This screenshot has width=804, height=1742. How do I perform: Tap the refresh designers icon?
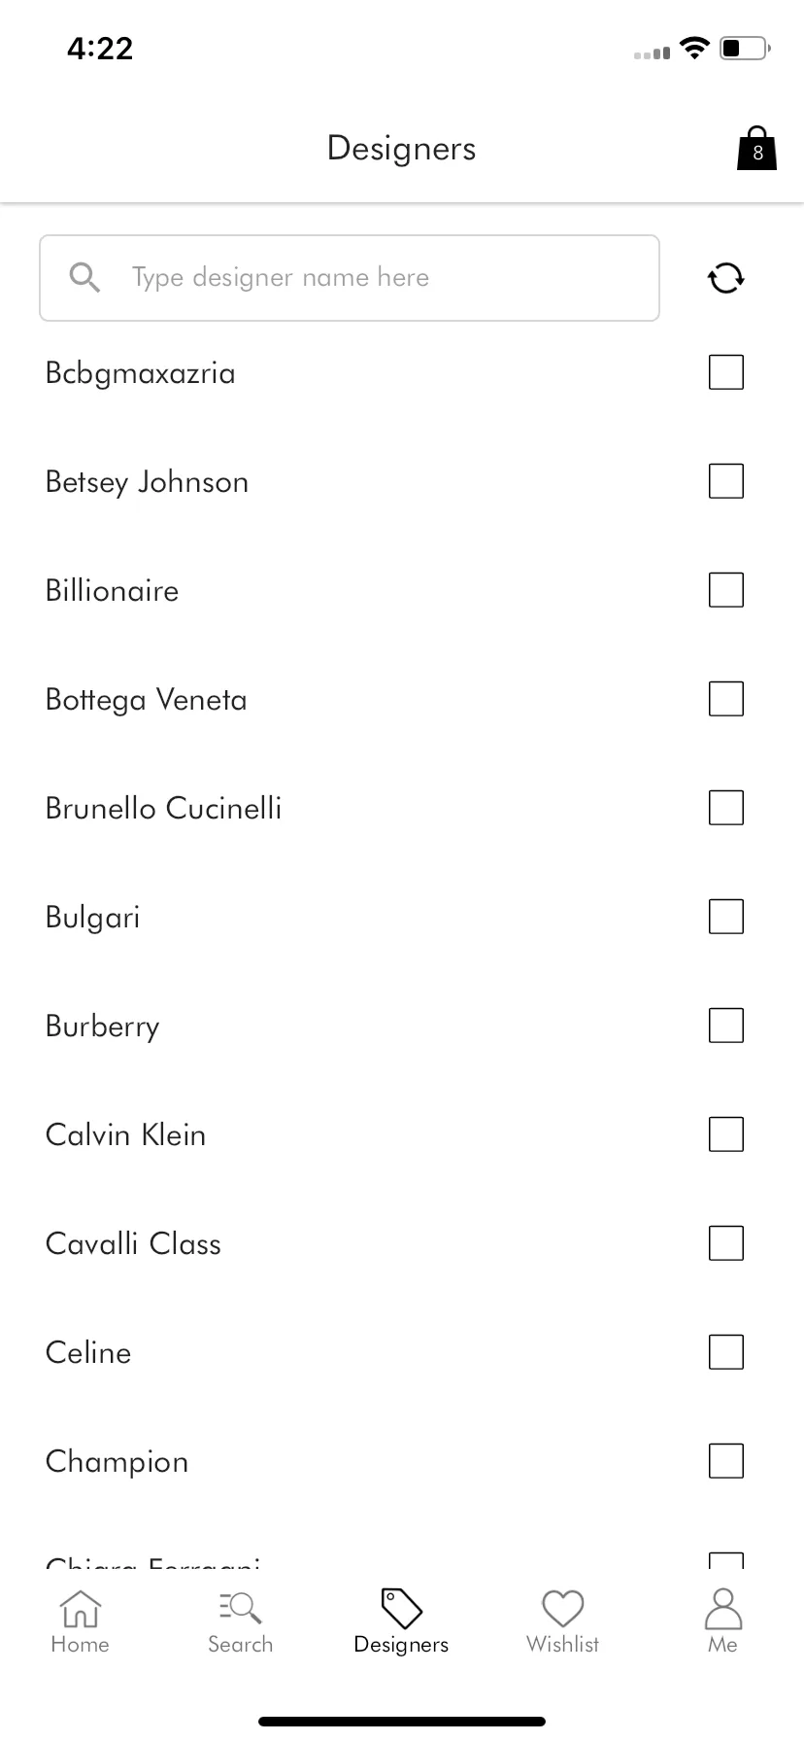coord(725,278)
